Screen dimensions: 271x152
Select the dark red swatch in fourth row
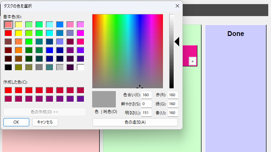[x=8, y=50]
